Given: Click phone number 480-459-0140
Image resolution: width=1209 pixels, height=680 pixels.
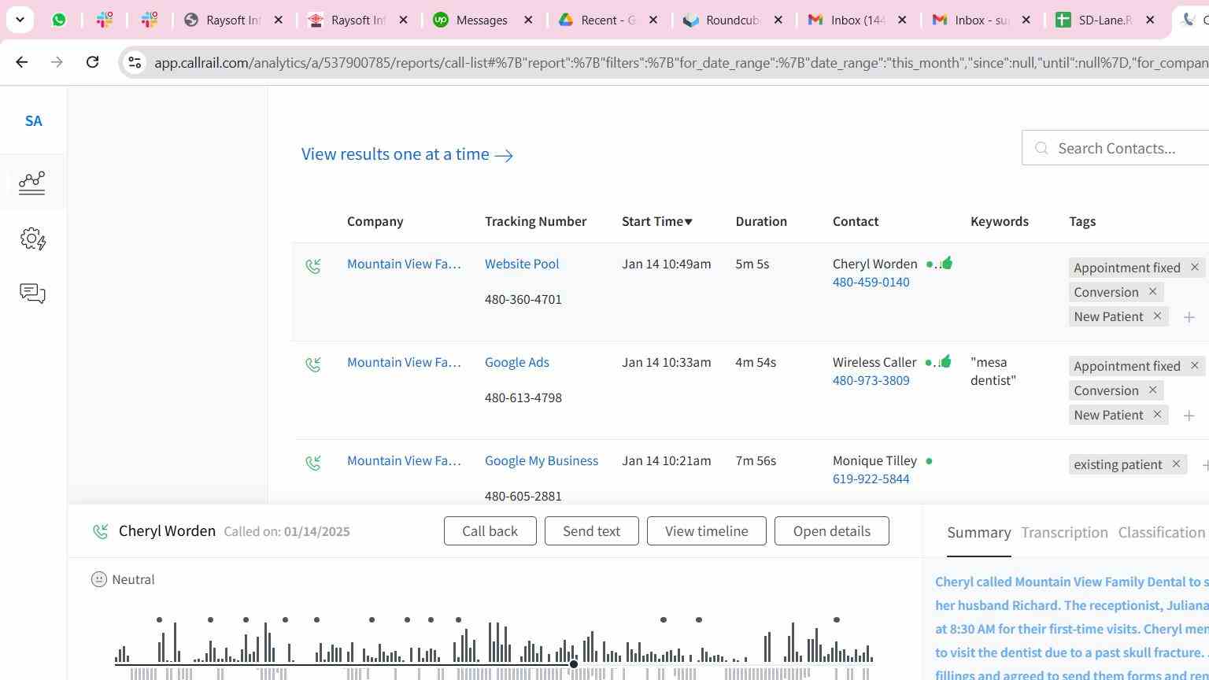Looking at the screenshot, I should tap(871, 282).
